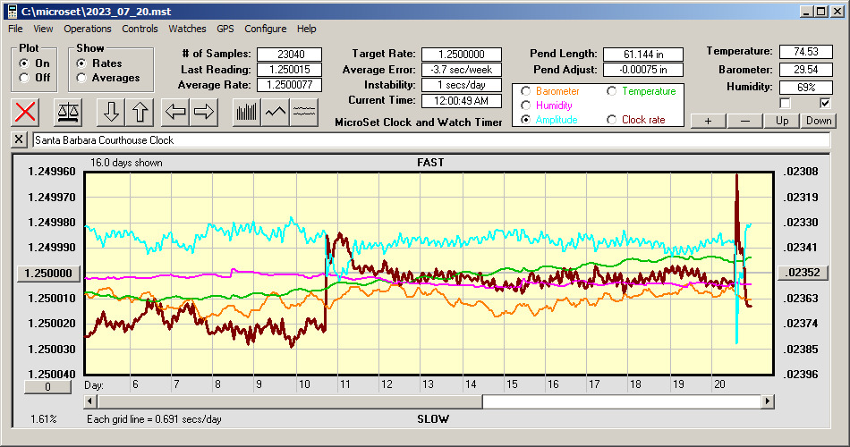Select the Barometer trace radio button
Viewport: 850px width, 447px height.
click(x=525, y=91)
